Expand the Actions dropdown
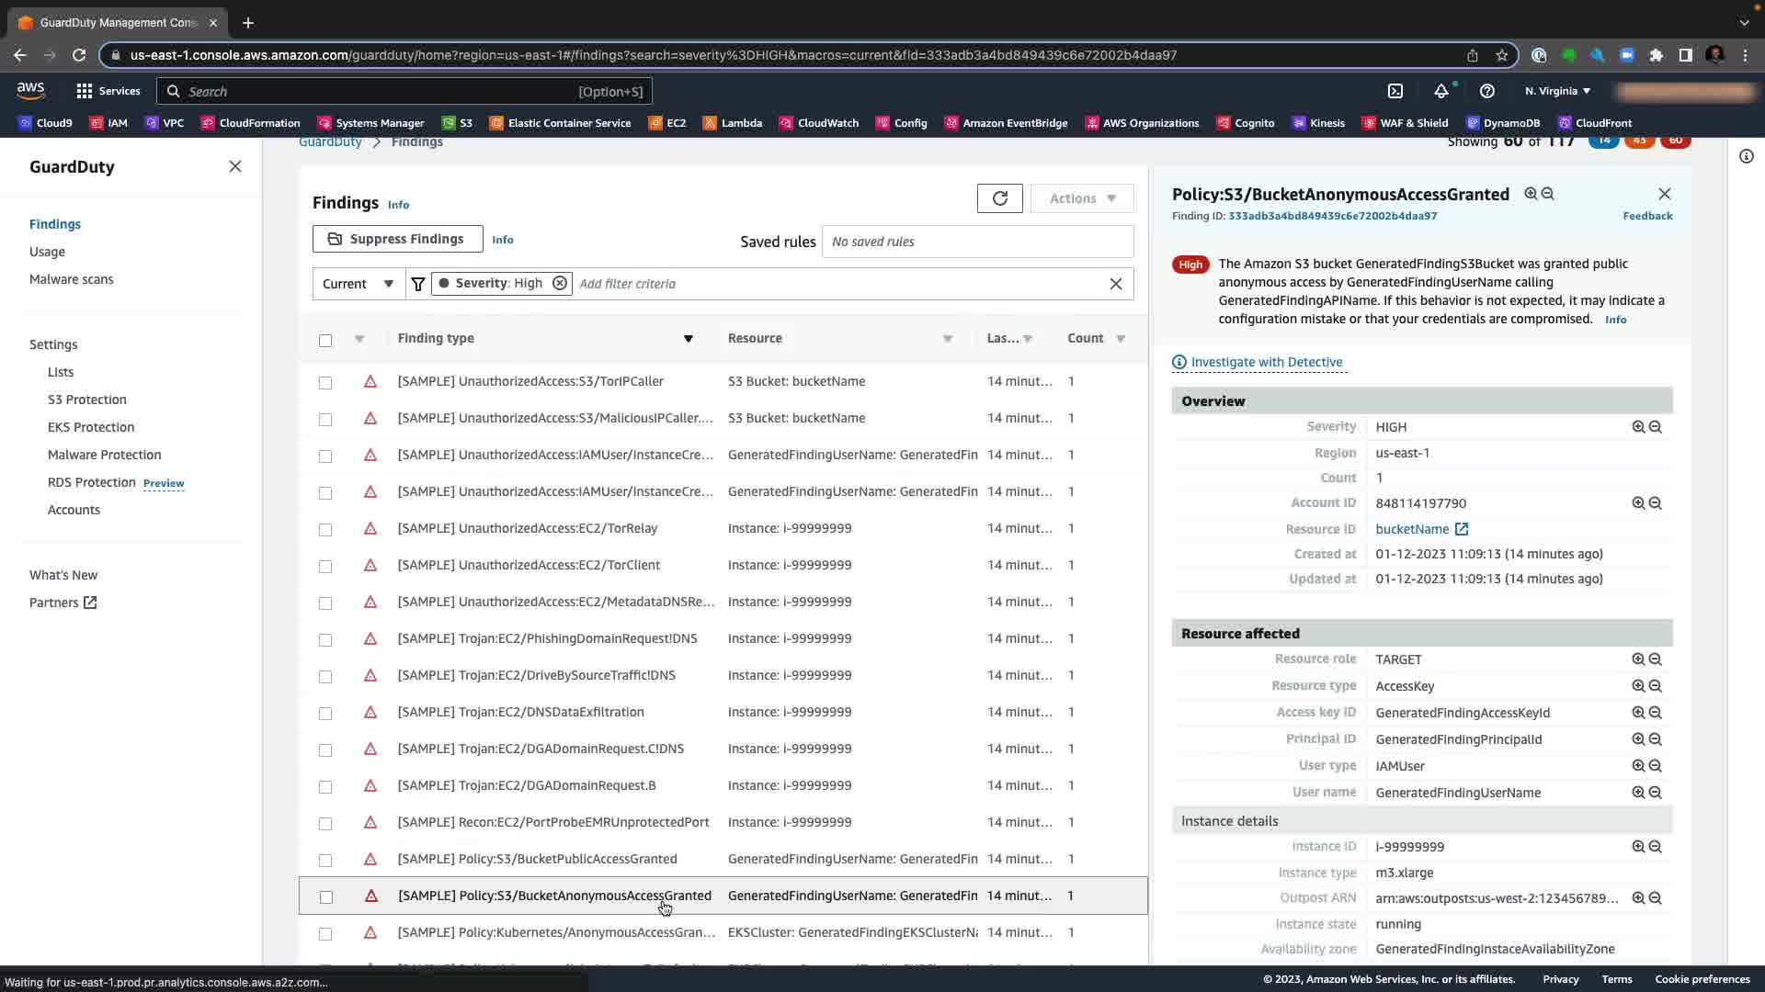The image size is (1765, 992). [x=1082, y=198]
